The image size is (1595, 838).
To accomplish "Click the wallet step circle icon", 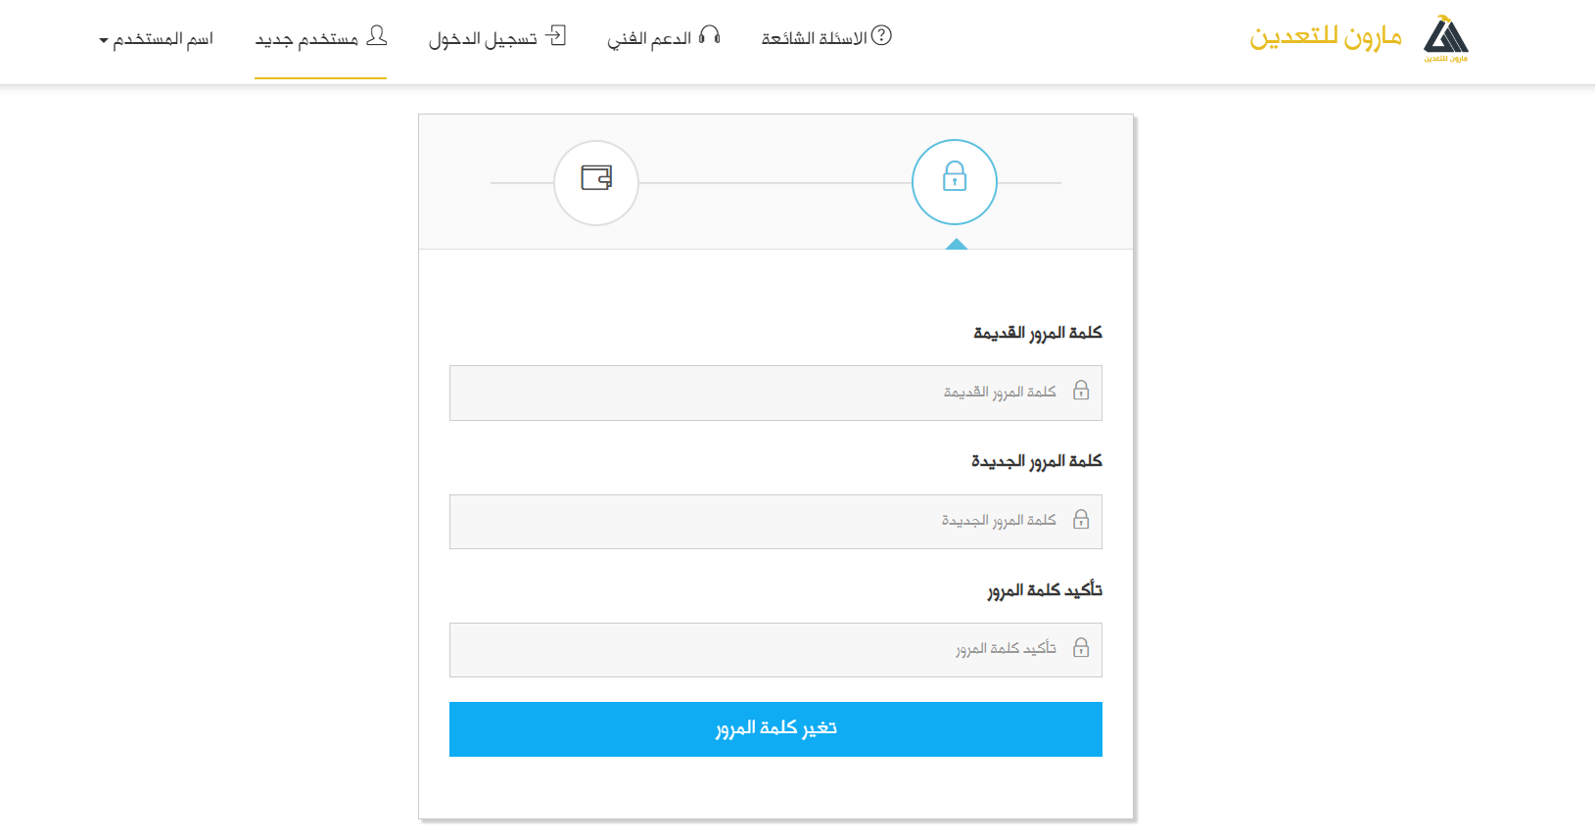I will 596,182.
